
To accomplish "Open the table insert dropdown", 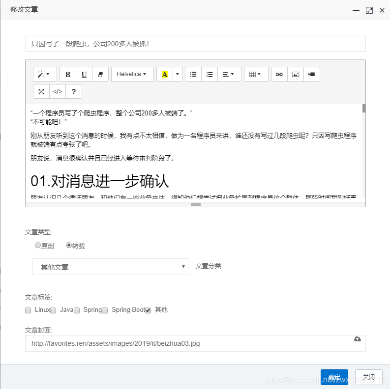I will pyautogui.click(x=255, y=74).
